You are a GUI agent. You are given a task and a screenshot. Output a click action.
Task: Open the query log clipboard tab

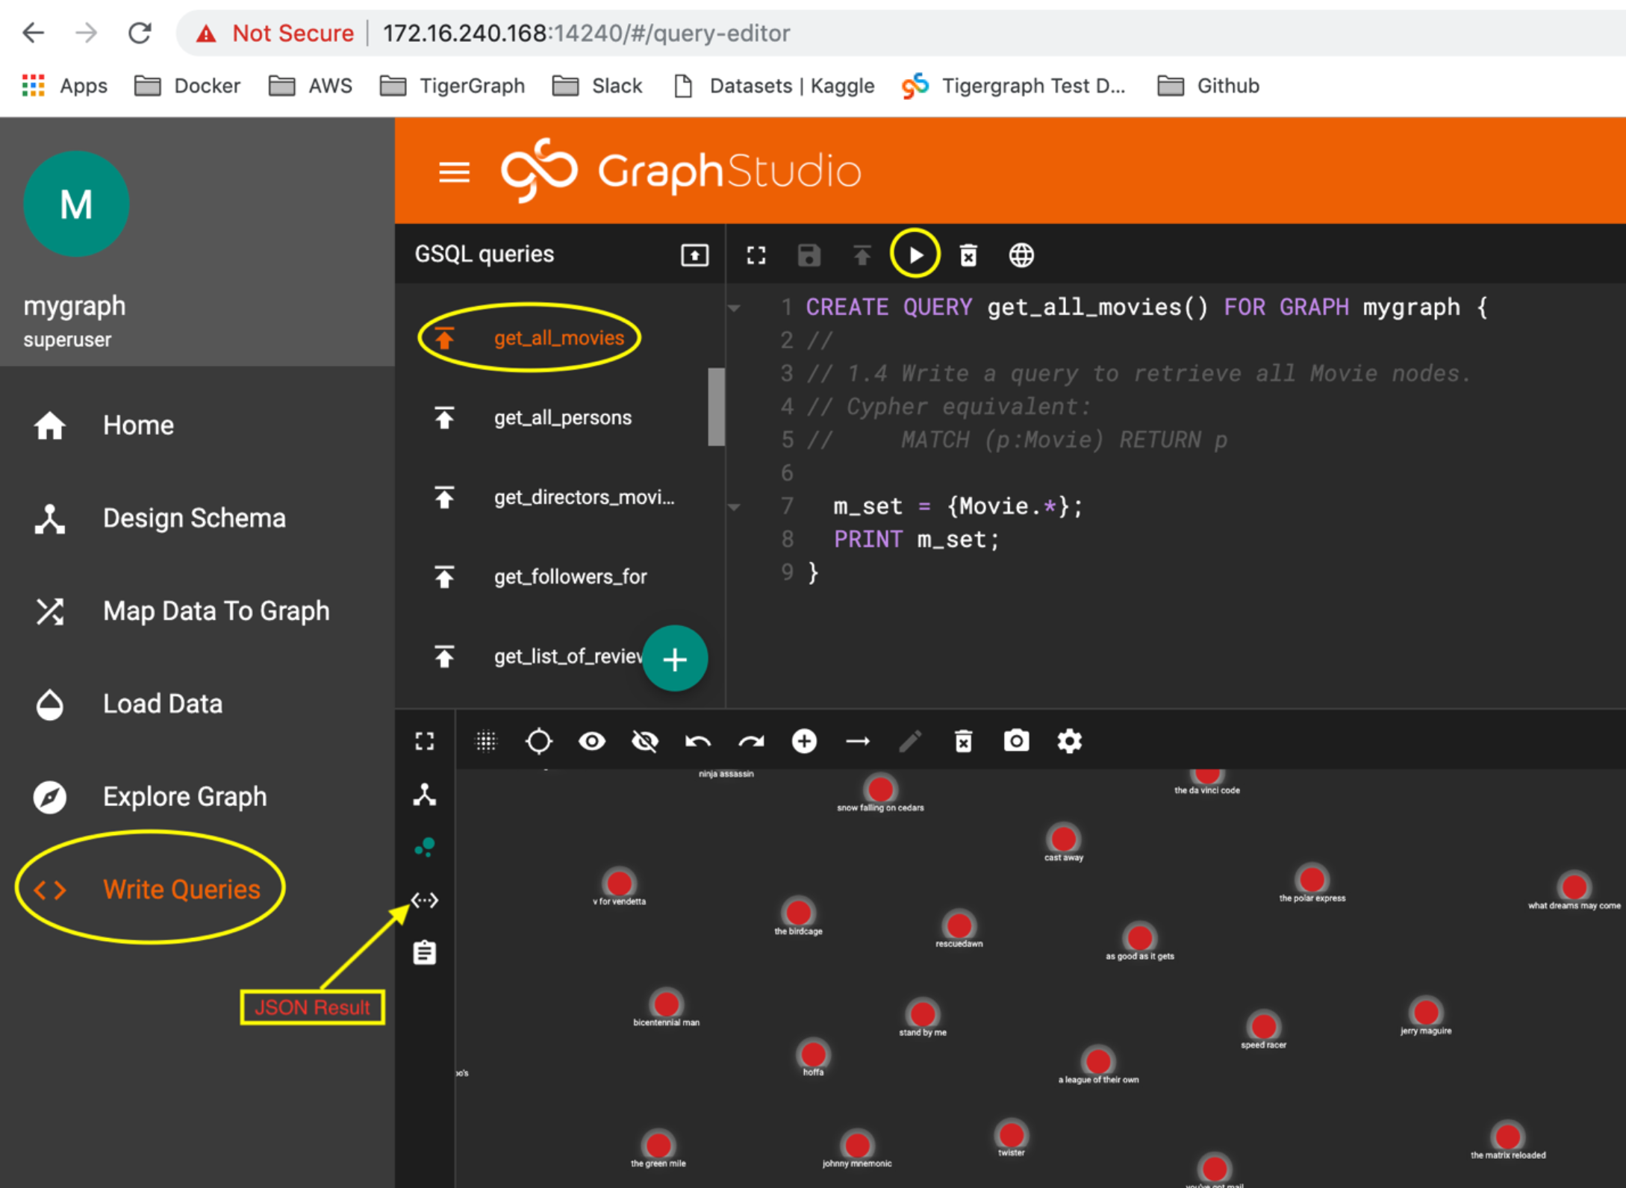[x=425, y=953]
